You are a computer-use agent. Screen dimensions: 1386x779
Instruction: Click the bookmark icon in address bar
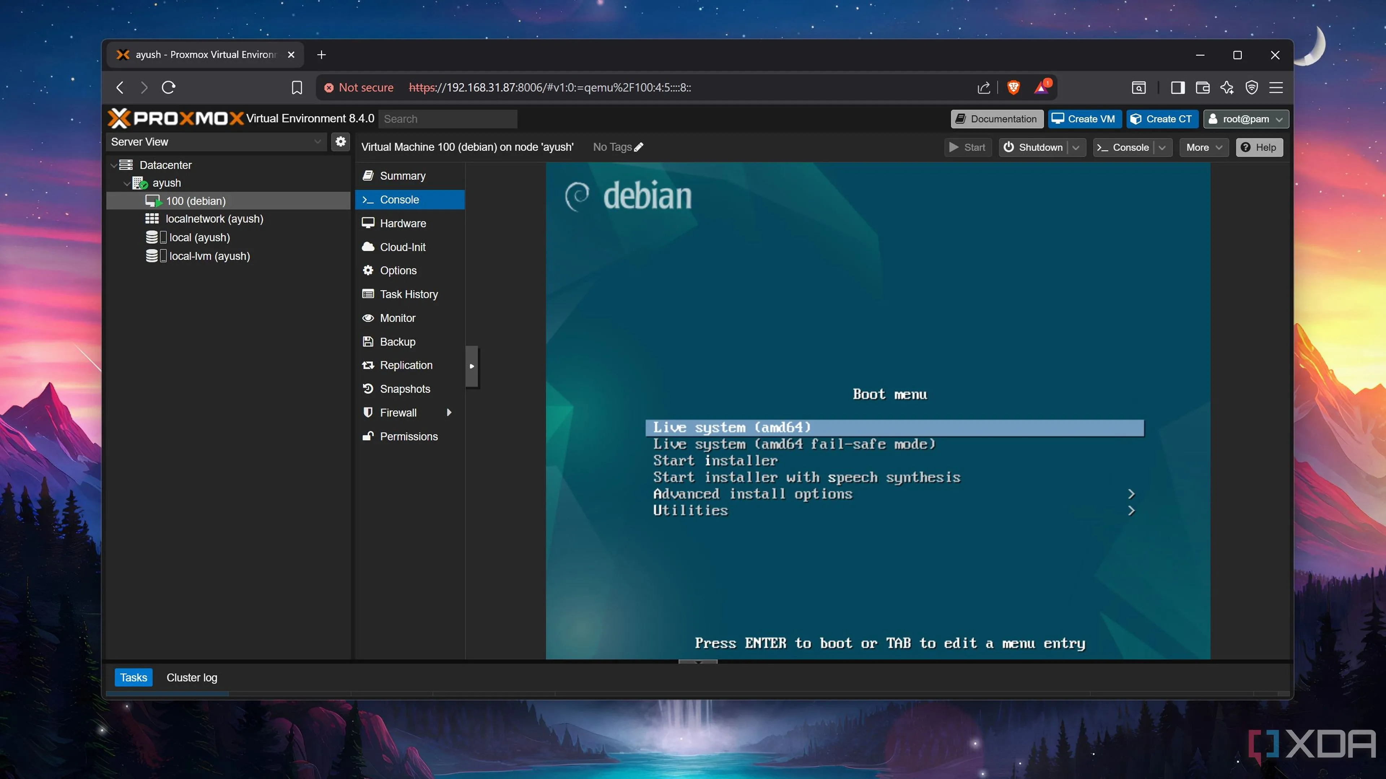[x=296, y=88]
